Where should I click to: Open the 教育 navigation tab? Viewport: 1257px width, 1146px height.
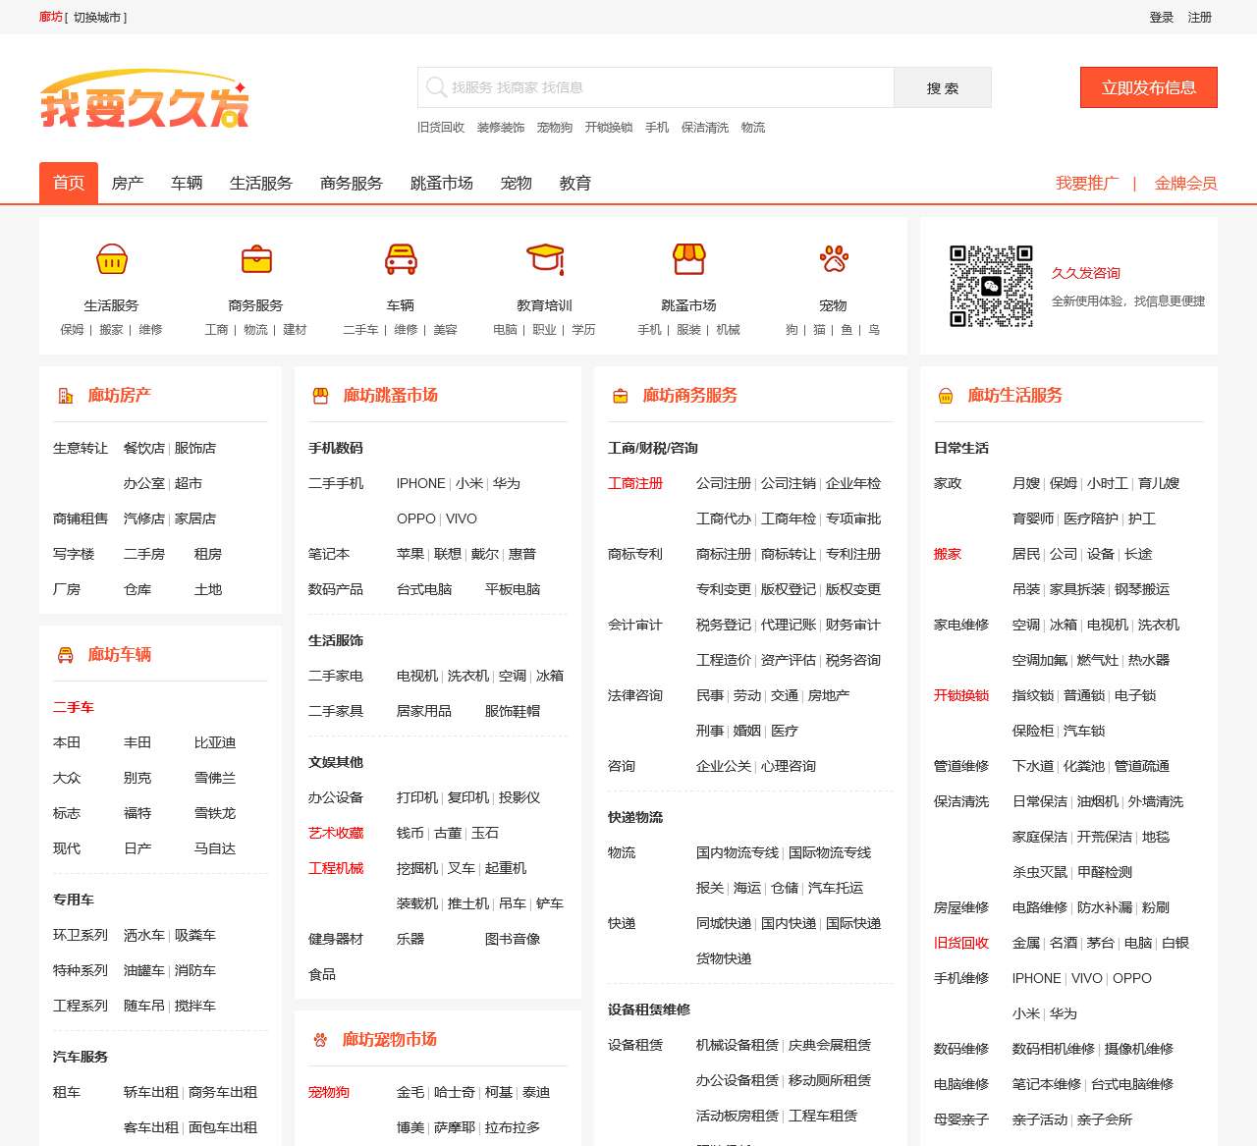(x=575, y=183)
